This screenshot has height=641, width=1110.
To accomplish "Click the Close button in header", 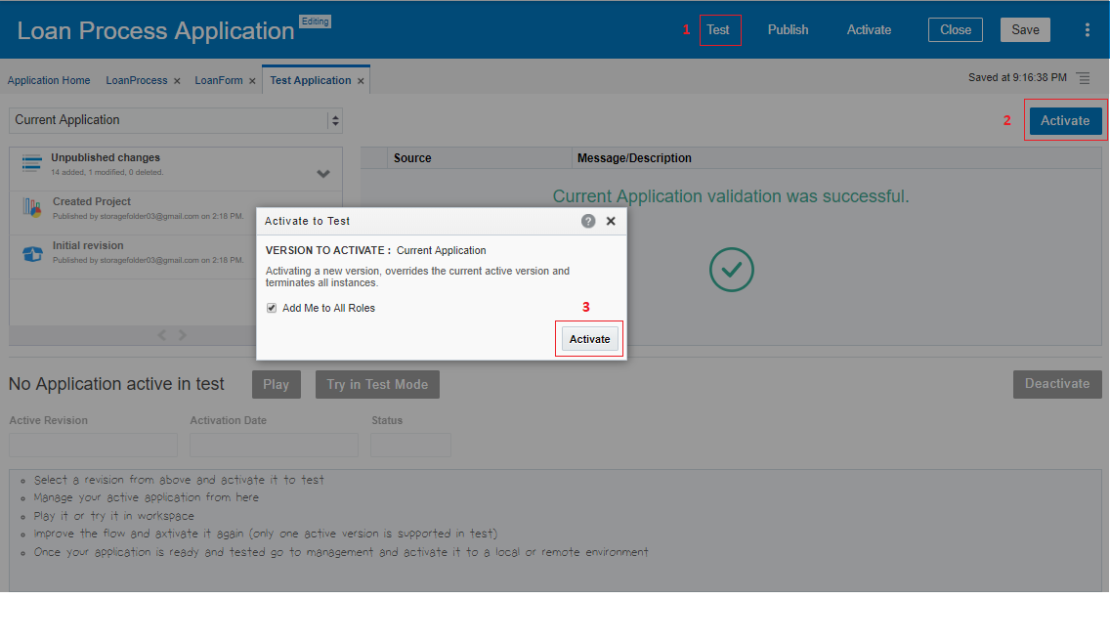I will point(955,29).
